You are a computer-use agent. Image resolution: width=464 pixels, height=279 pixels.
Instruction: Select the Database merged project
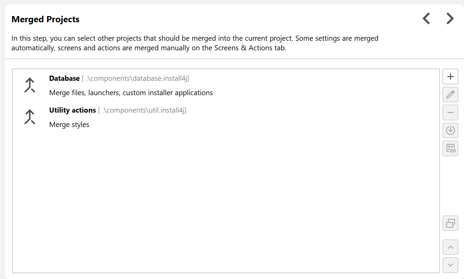point(65,78)
